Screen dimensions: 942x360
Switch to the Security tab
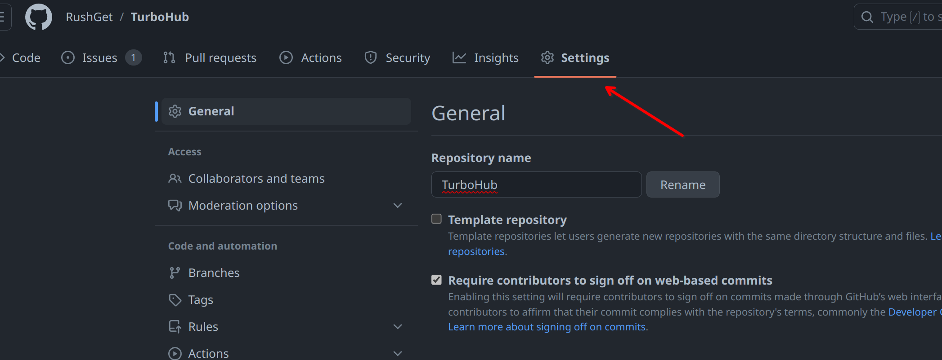(x=397, y=57)
